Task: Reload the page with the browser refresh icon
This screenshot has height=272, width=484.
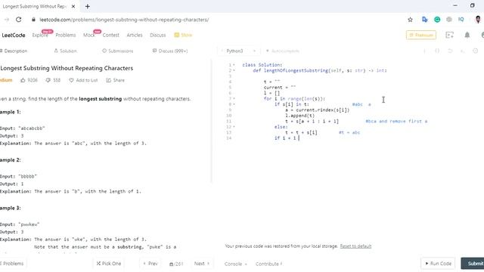Action: click(x=18, y=20)
